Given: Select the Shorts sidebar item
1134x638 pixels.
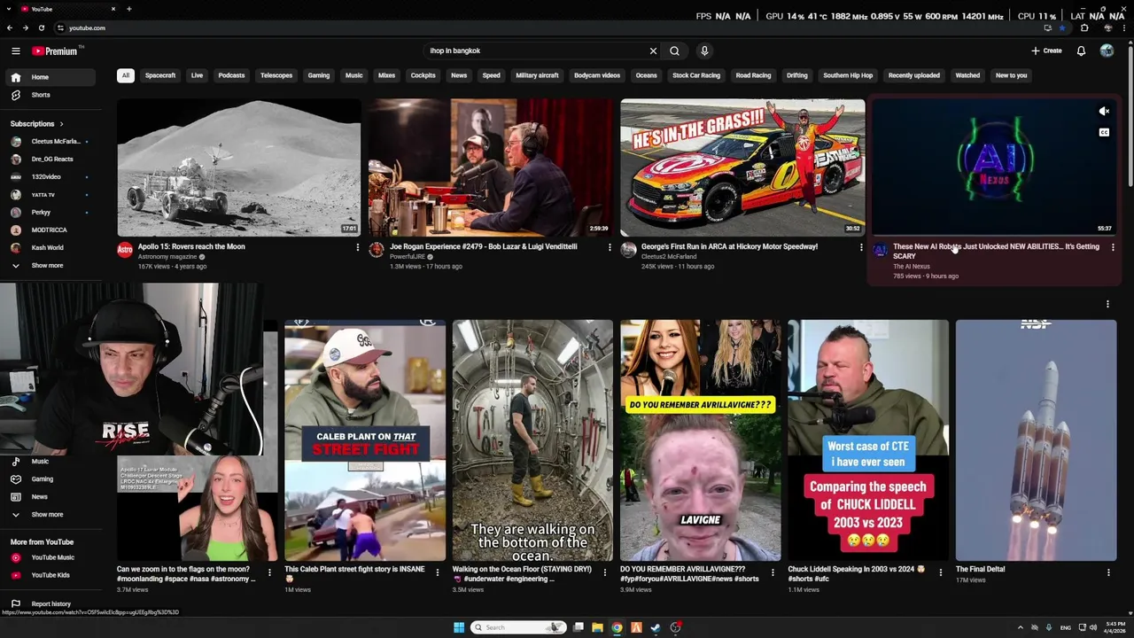Looking at the screenshot, I should click(x=49, y=95).
